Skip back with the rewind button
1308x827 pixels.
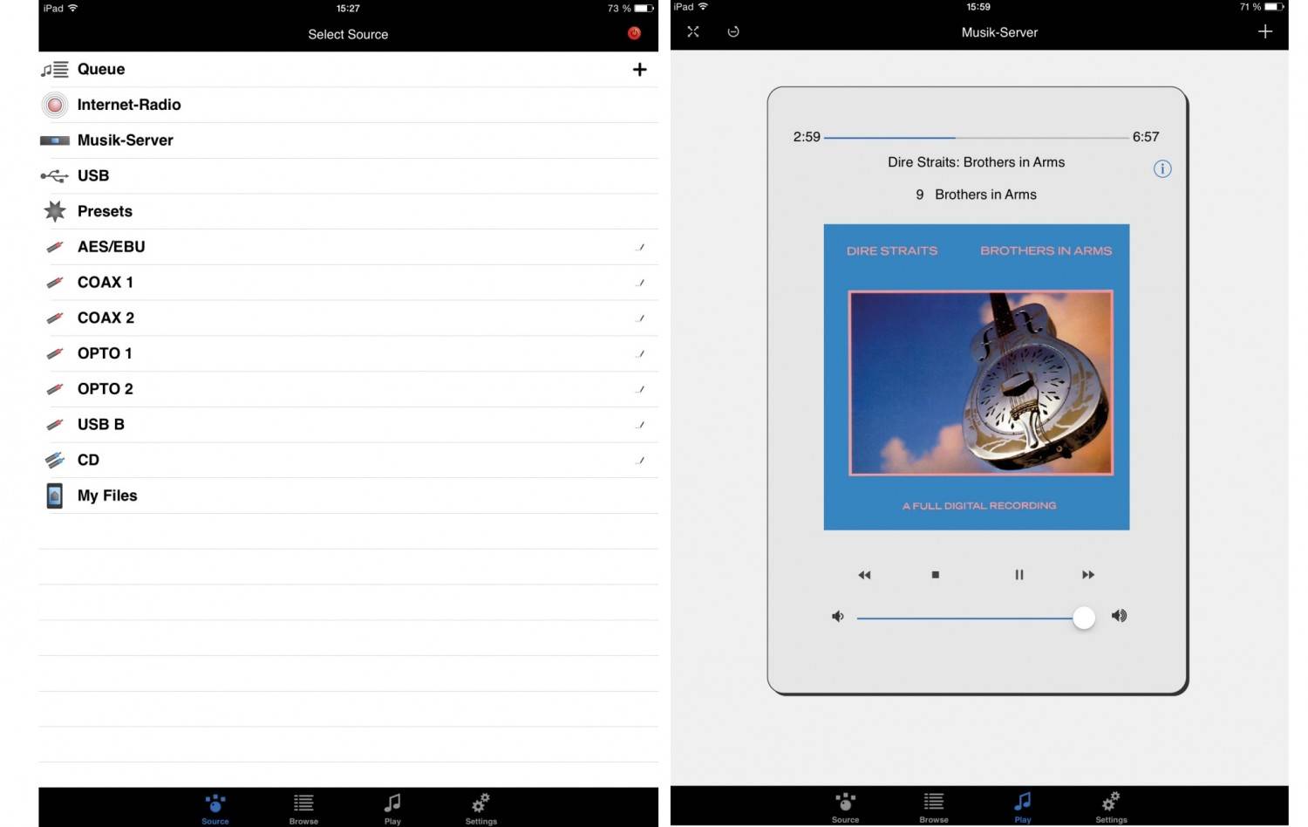864,575
